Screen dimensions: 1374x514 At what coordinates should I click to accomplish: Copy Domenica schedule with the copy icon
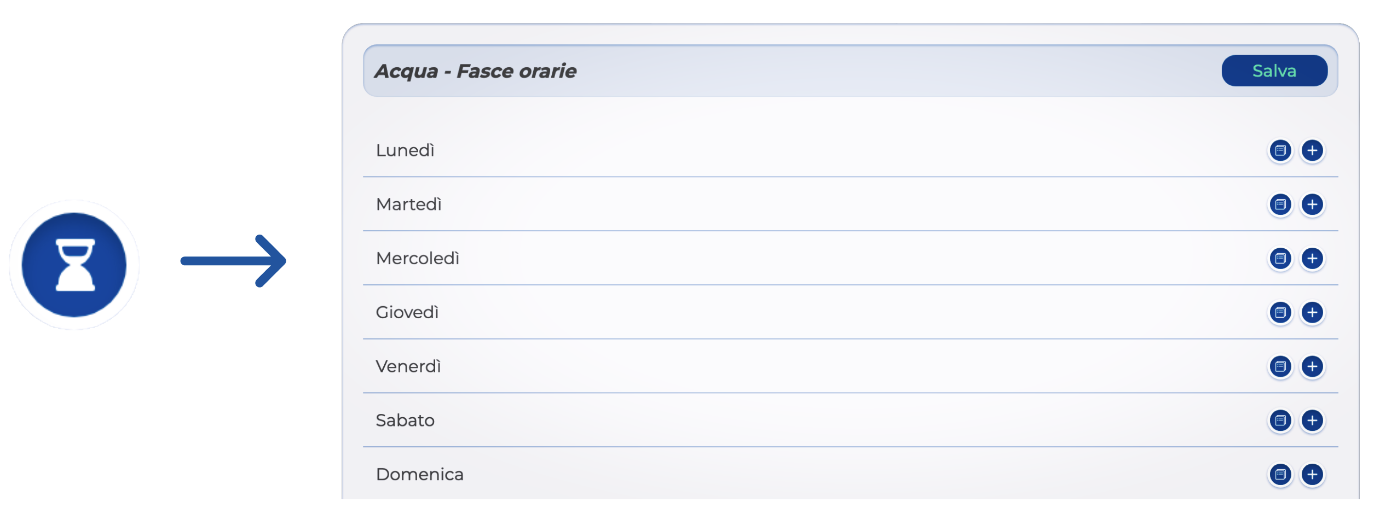[x=1280, y=474]
